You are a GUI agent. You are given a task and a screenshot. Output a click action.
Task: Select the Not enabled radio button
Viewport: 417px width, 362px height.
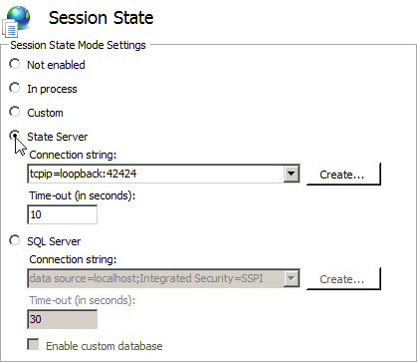[x=15, y=64]
